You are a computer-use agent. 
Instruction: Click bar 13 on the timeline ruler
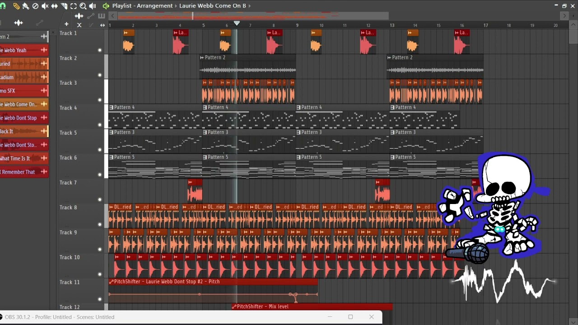point(392,25)
